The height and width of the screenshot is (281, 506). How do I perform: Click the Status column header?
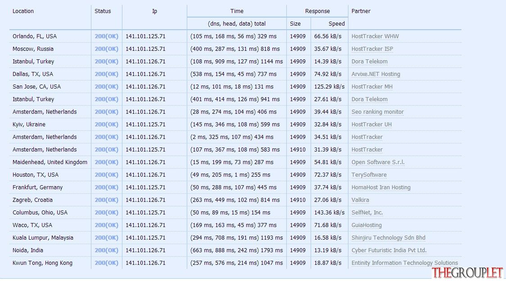point(103,11)
